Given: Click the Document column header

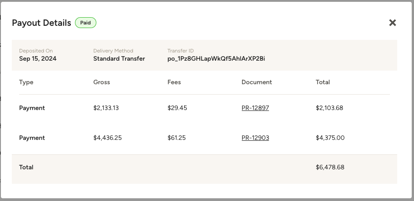Looking at the screenshot, I should [x=257, y=82].
